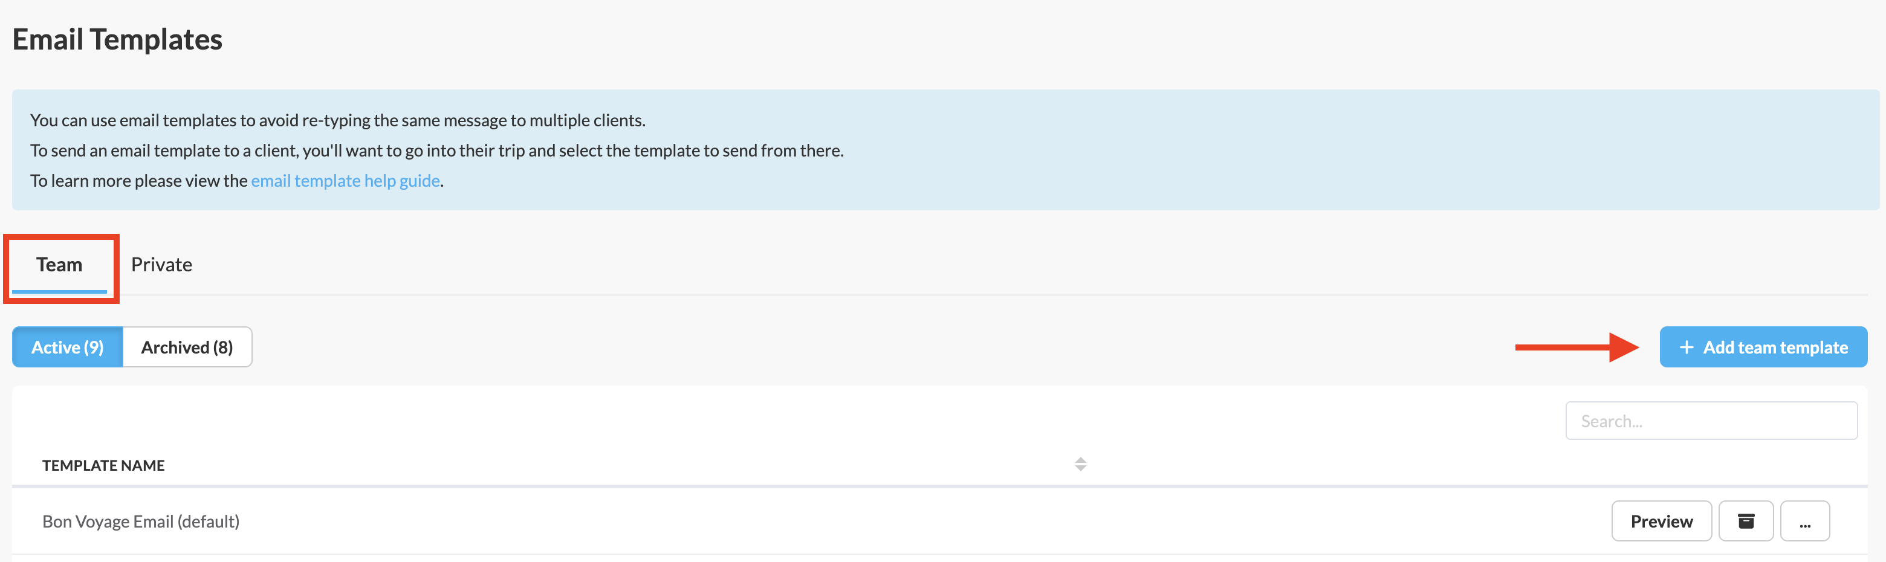The height and width of the screenshot is (562, 1886).
Task: Open more options for Bon Voyage Email
Action: coord(1805,521)
